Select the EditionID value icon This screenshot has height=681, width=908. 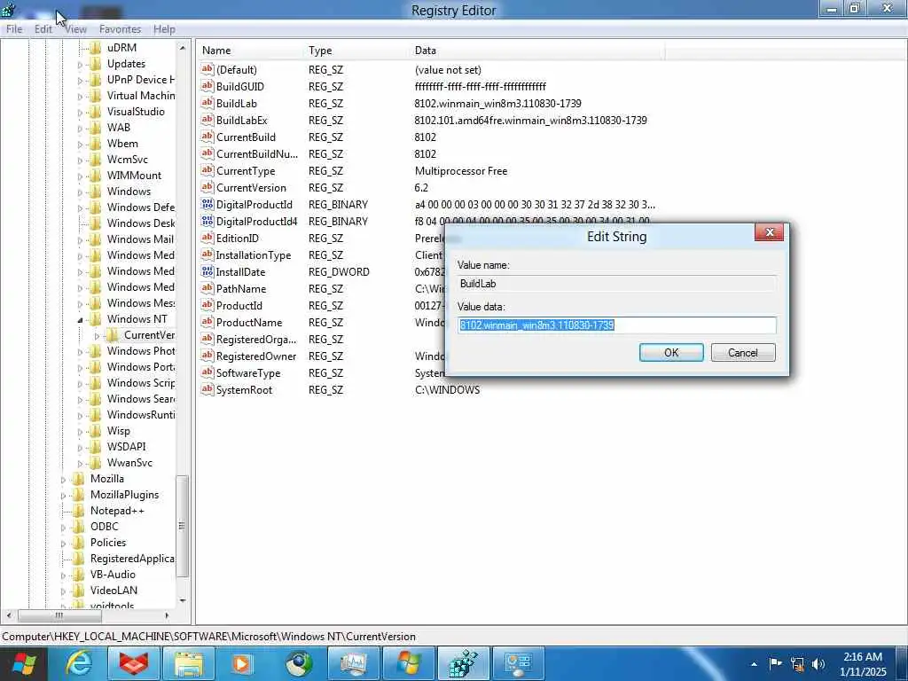coord(207,238)
